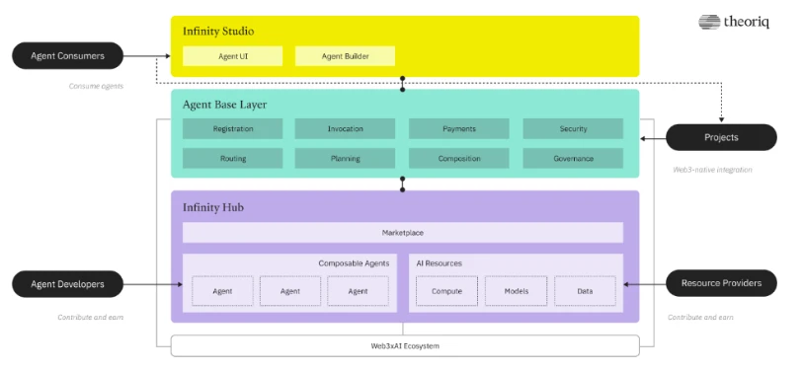Select the Governance module
The image size is (803, 371).
click(x=573, y=159)
